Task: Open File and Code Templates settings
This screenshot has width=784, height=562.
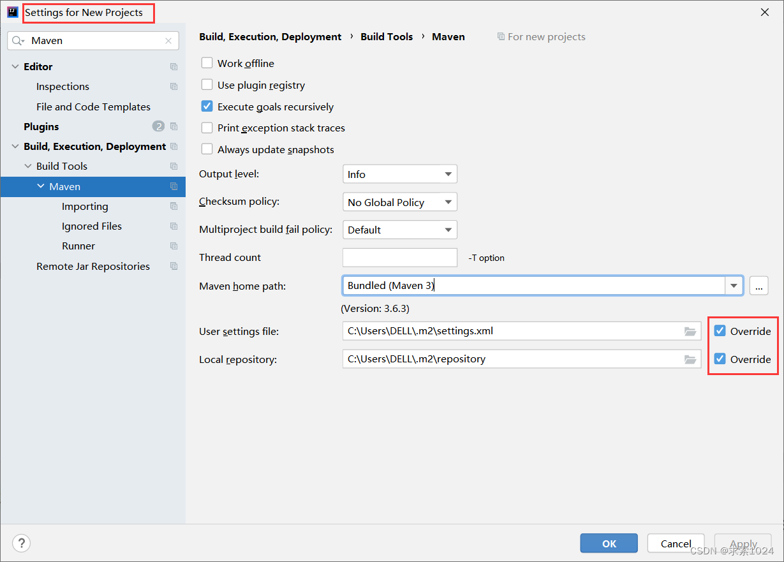Action: coord(93,107)
